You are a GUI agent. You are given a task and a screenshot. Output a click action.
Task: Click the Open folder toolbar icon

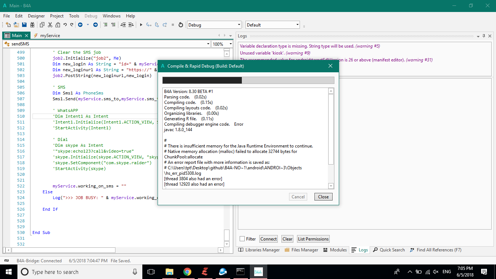click(x=16, y=25)
